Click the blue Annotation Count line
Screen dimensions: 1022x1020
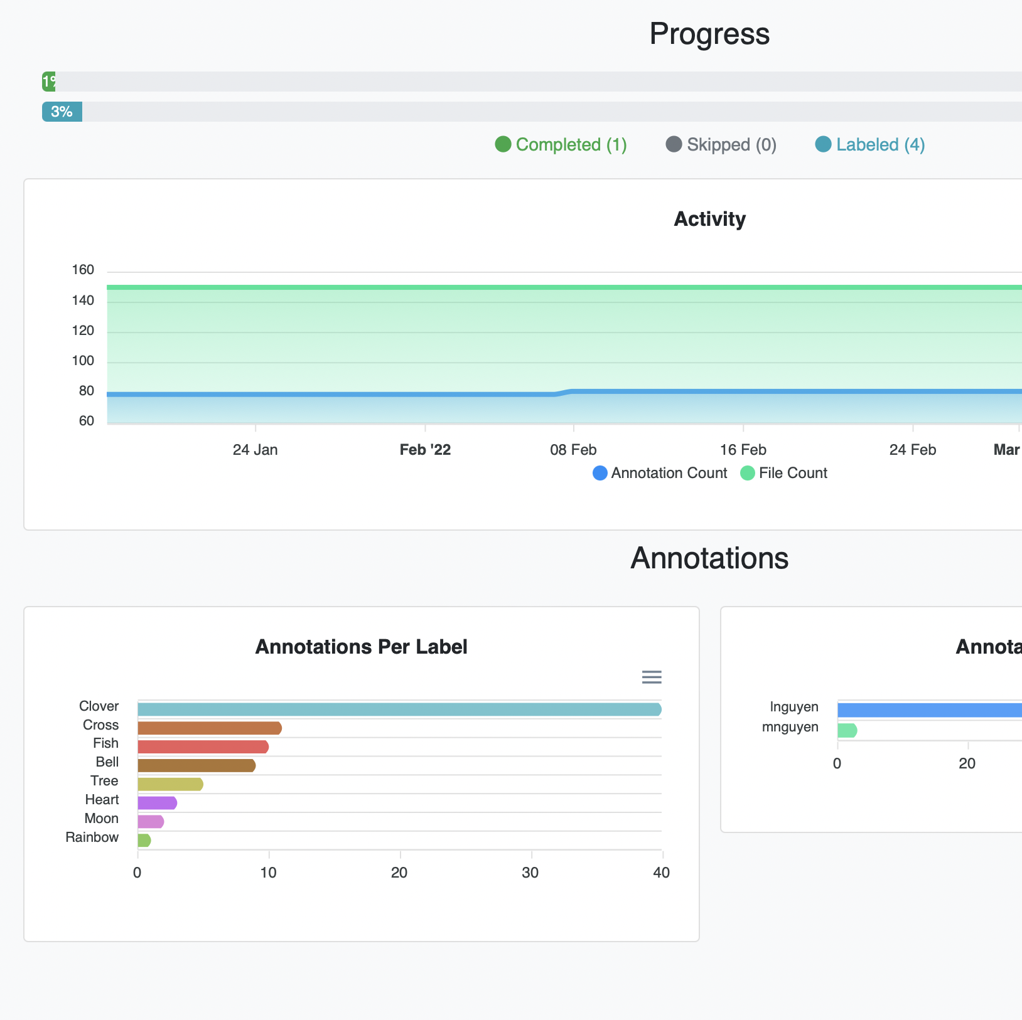point(564,393)
